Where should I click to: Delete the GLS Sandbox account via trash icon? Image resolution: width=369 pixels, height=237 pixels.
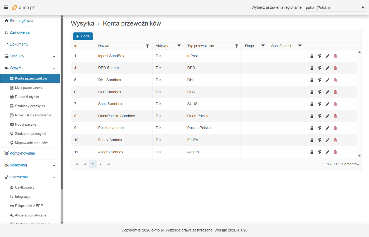tap(335, 92)
